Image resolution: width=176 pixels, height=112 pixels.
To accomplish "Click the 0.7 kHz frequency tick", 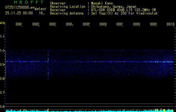I will point(3,92).
